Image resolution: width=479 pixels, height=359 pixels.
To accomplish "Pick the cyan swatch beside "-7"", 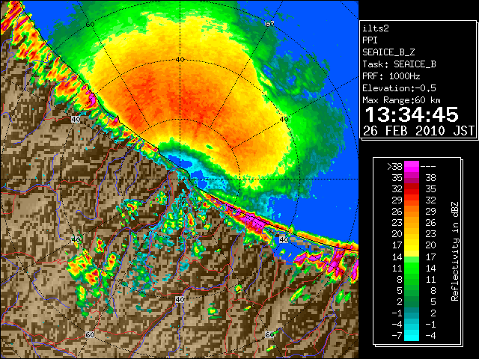I will [412, 336].
